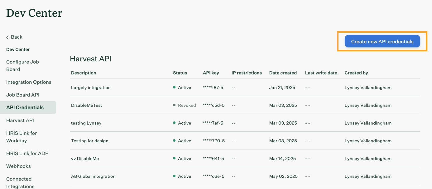The image size is (432, 189).
Task: Click the Testing for design entry
Action: 90,141
